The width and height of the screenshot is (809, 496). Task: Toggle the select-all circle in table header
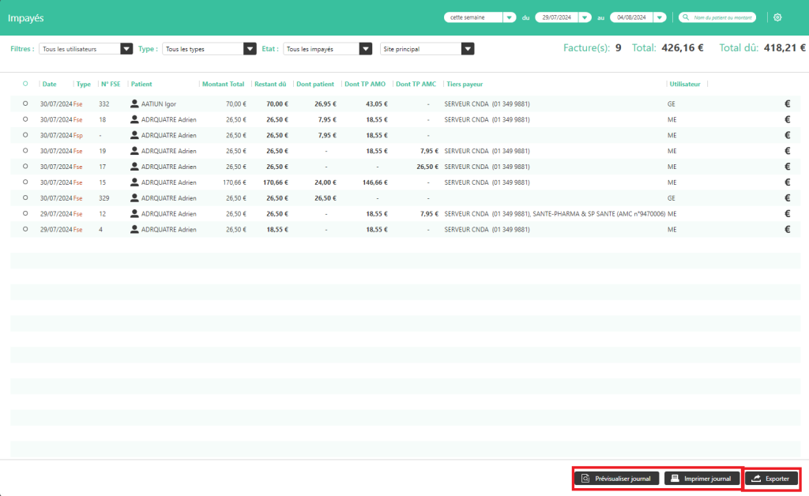[x=25, y=84]
